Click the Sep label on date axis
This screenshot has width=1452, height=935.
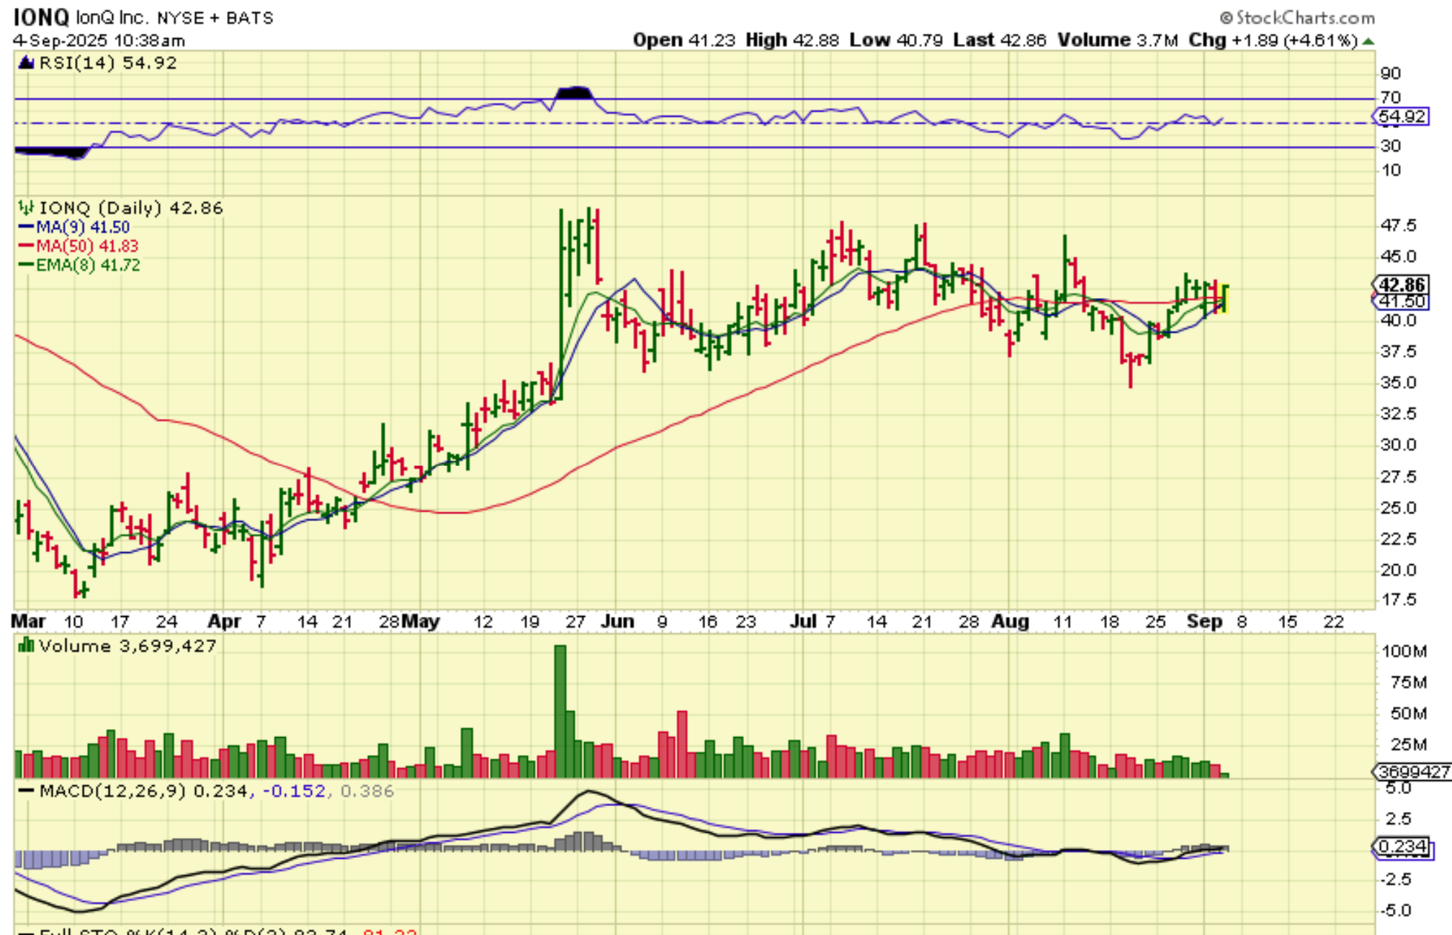click(1204, 622)
